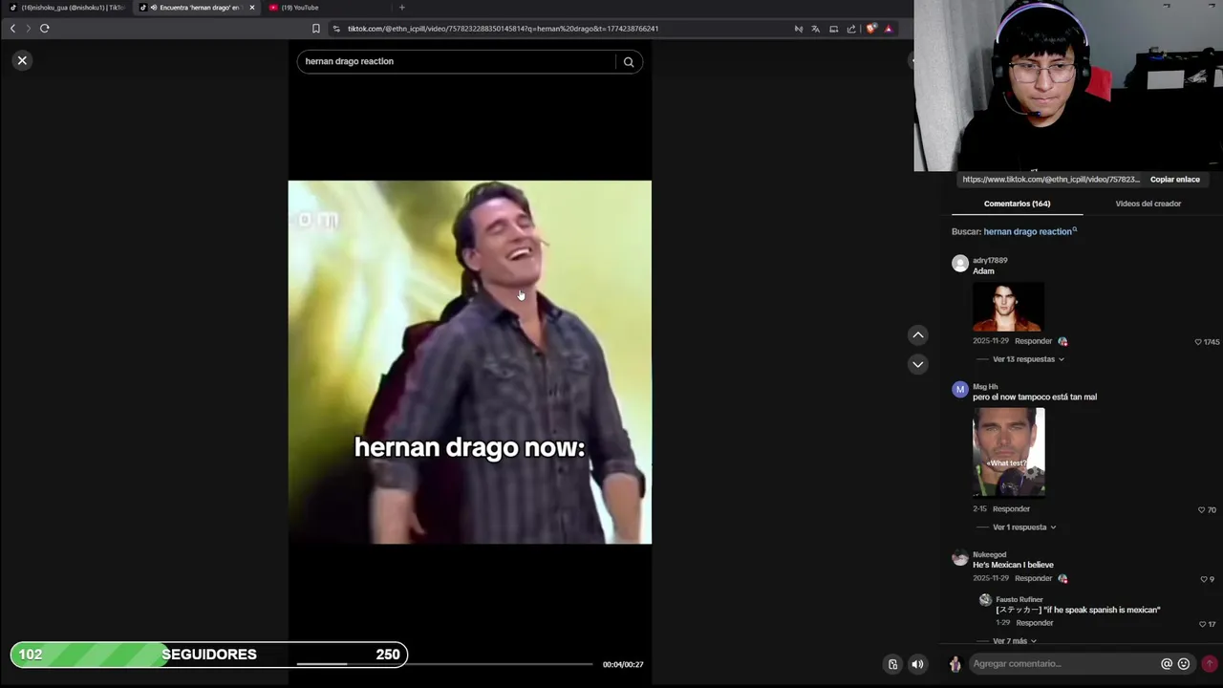Open the 'Videos del creador' tab
Viewport: 1223px width, 688px height.
click(x=1148, y=204)
